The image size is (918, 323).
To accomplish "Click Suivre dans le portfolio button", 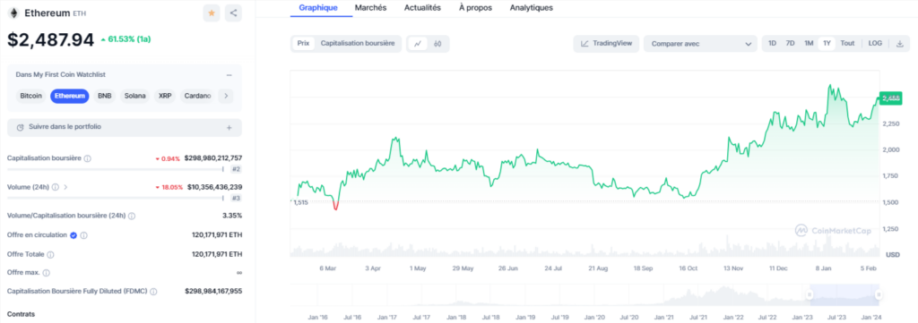I will click(124, 127).
